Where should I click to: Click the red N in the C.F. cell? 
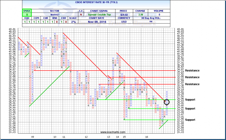(80, 14)
